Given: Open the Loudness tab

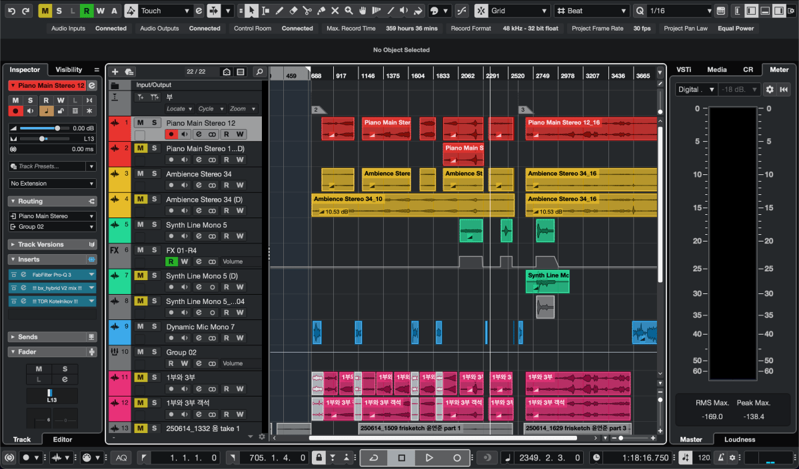Looking at the screenshot, I should click(740, 439).
